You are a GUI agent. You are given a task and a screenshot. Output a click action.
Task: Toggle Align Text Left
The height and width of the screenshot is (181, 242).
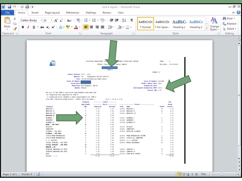pyautogui.click(x=86, y=27)
